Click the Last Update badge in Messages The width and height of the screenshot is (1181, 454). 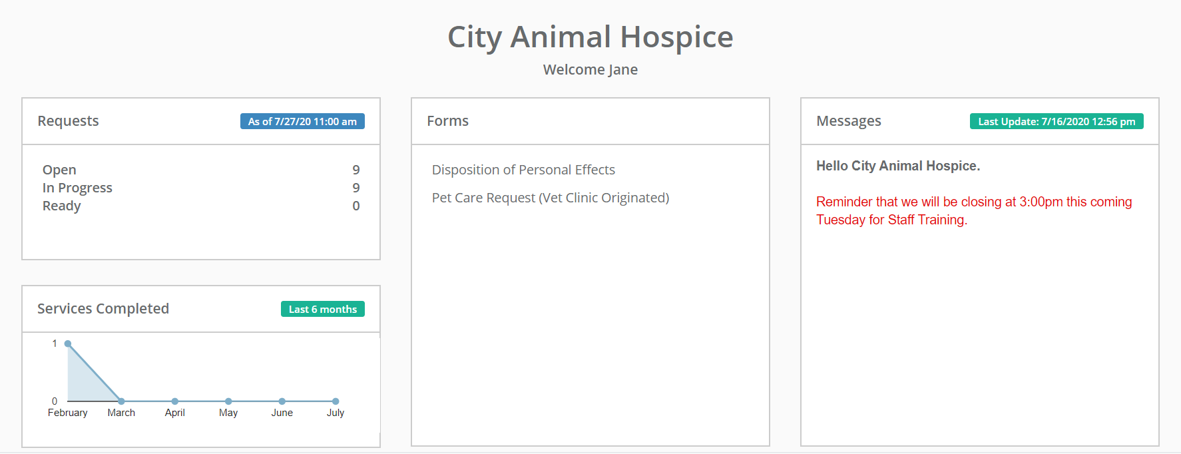tap(1056, 121)
